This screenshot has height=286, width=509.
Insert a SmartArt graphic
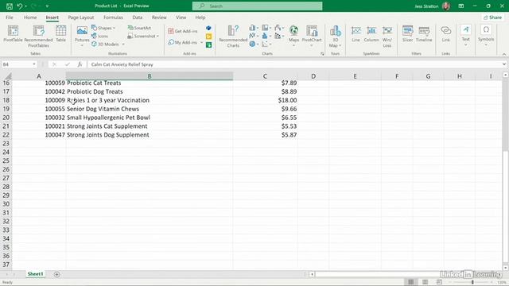tap(139, 28)
